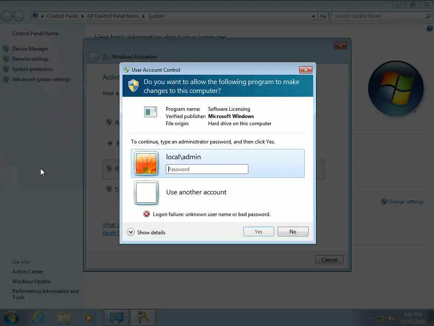This screenshot has width=434, height=326.
Task: Launch Internet Explorer from taskbar
Action: pos(38,318)
